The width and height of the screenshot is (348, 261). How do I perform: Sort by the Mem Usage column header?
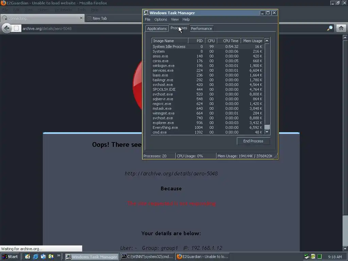253,41
